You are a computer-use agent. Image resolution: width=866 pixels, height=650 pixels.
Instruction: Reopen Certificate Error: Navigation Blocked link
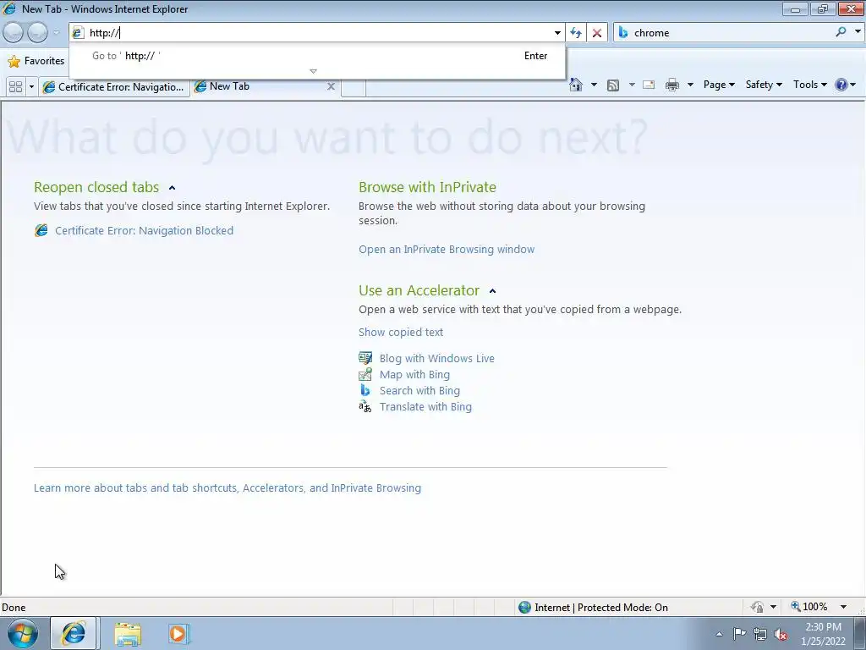pos(144,230)
